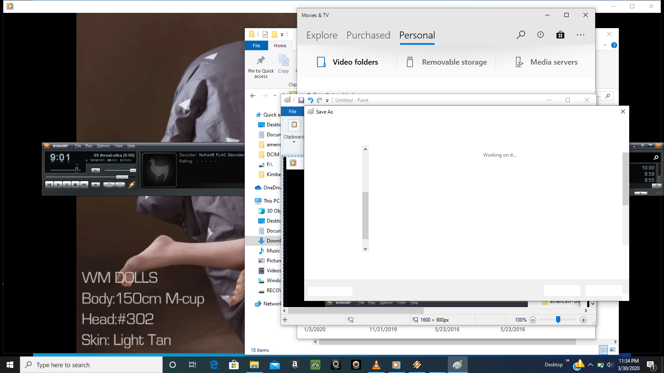This screenshot has height=373, width=664.
Task: Go back in File Explorer
Action: pos(253,96)
